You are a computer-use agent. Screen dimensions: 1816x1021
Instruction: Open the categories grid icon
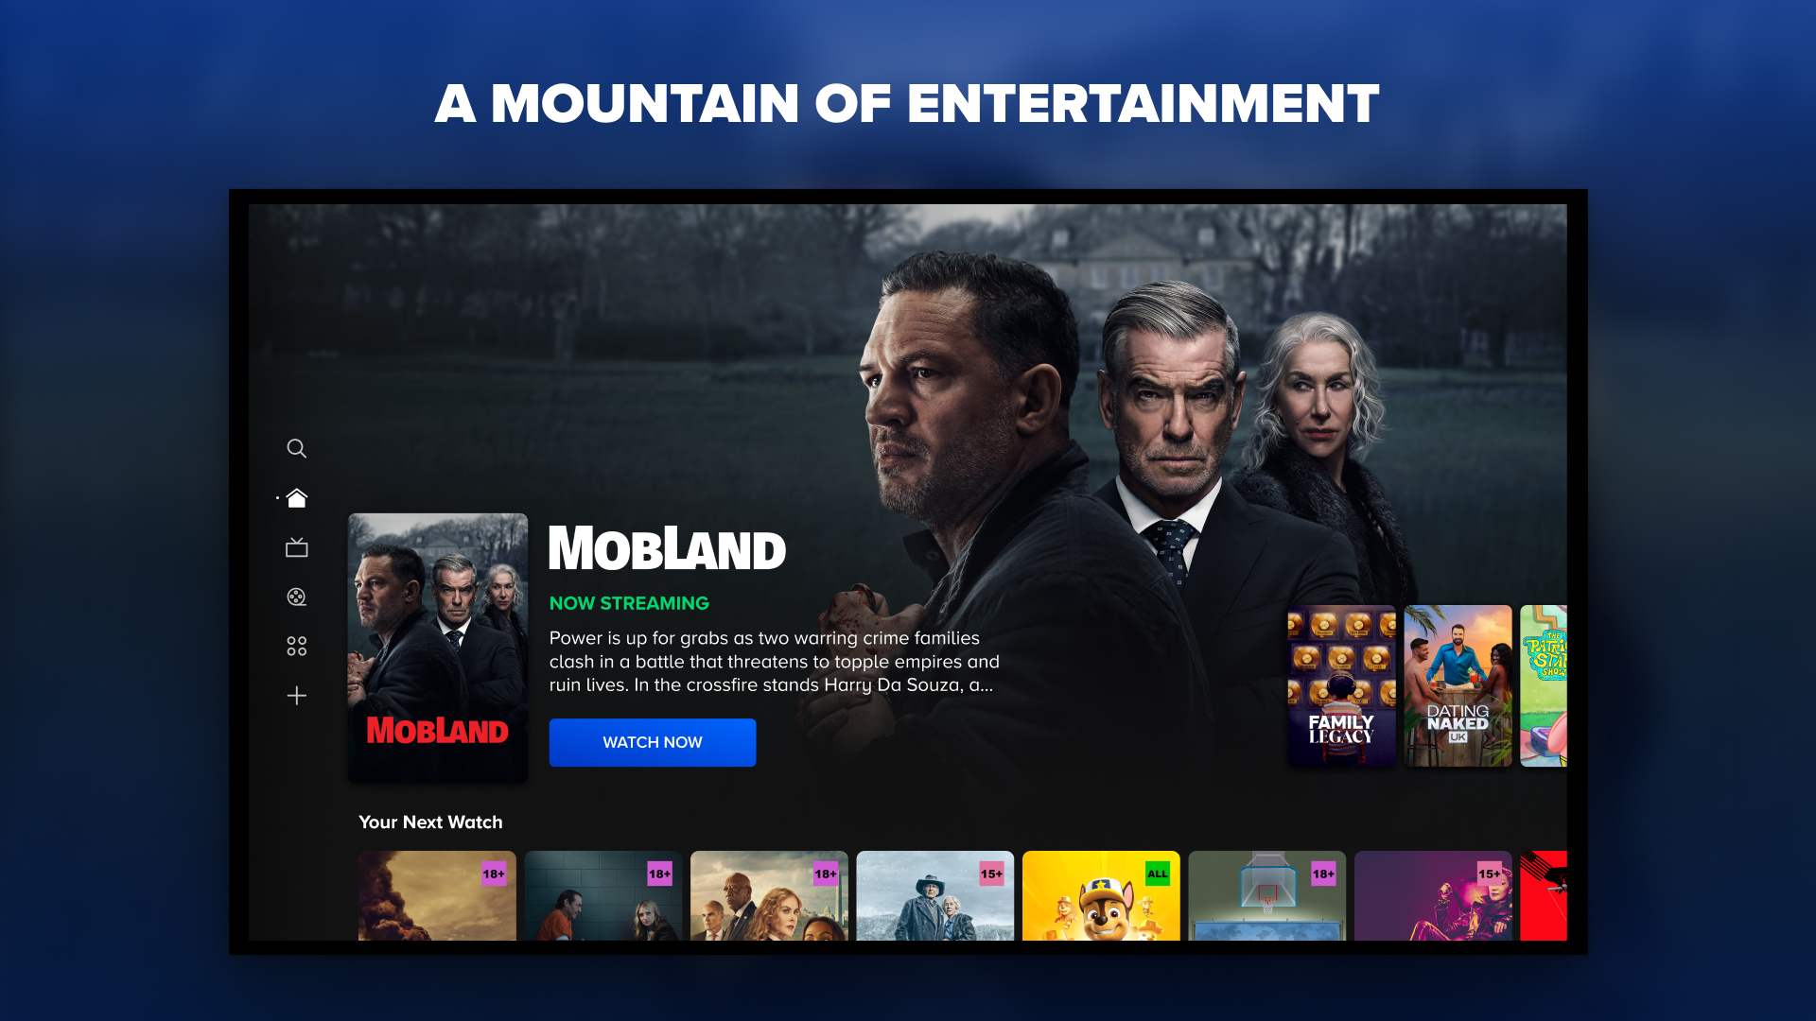pos(296,646)
